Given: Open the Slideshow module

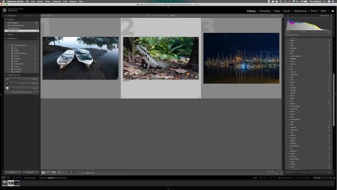Looking at the screenshot, I should point(301,11).
